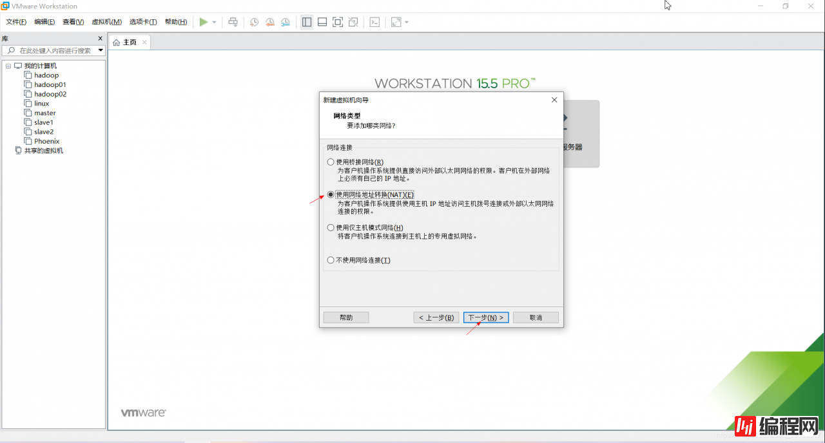Click the Phoenix VM icon in tree

coord(28,141)
